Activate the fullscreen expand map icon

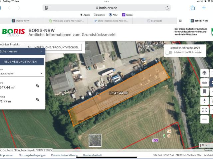(x=205, y=110)
